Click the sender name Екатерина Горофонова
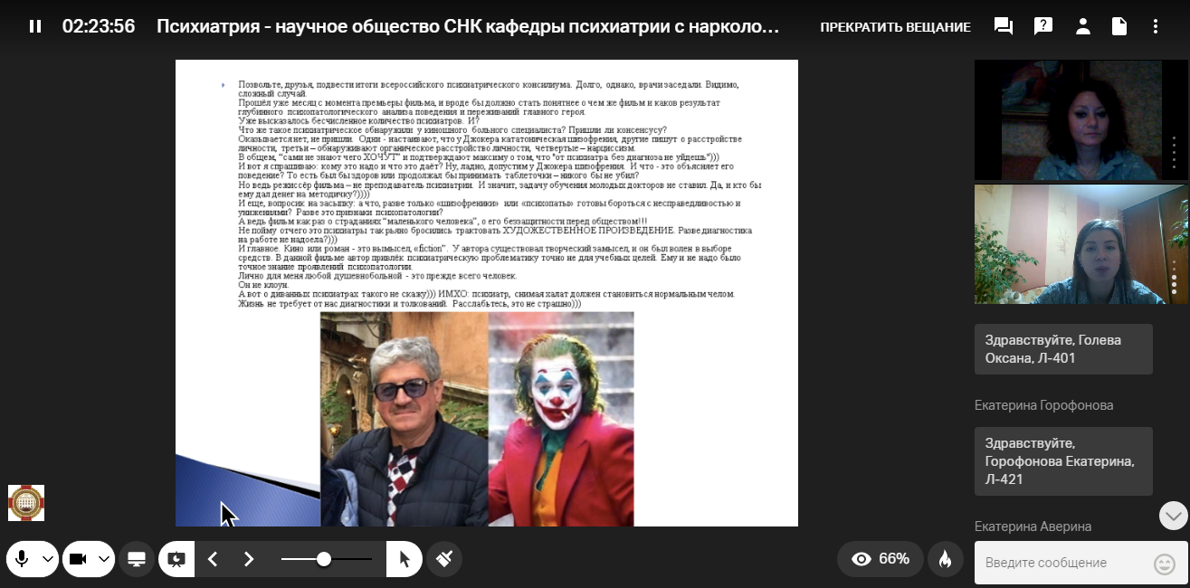The image size is (1190, 588). click(1043, 405)
